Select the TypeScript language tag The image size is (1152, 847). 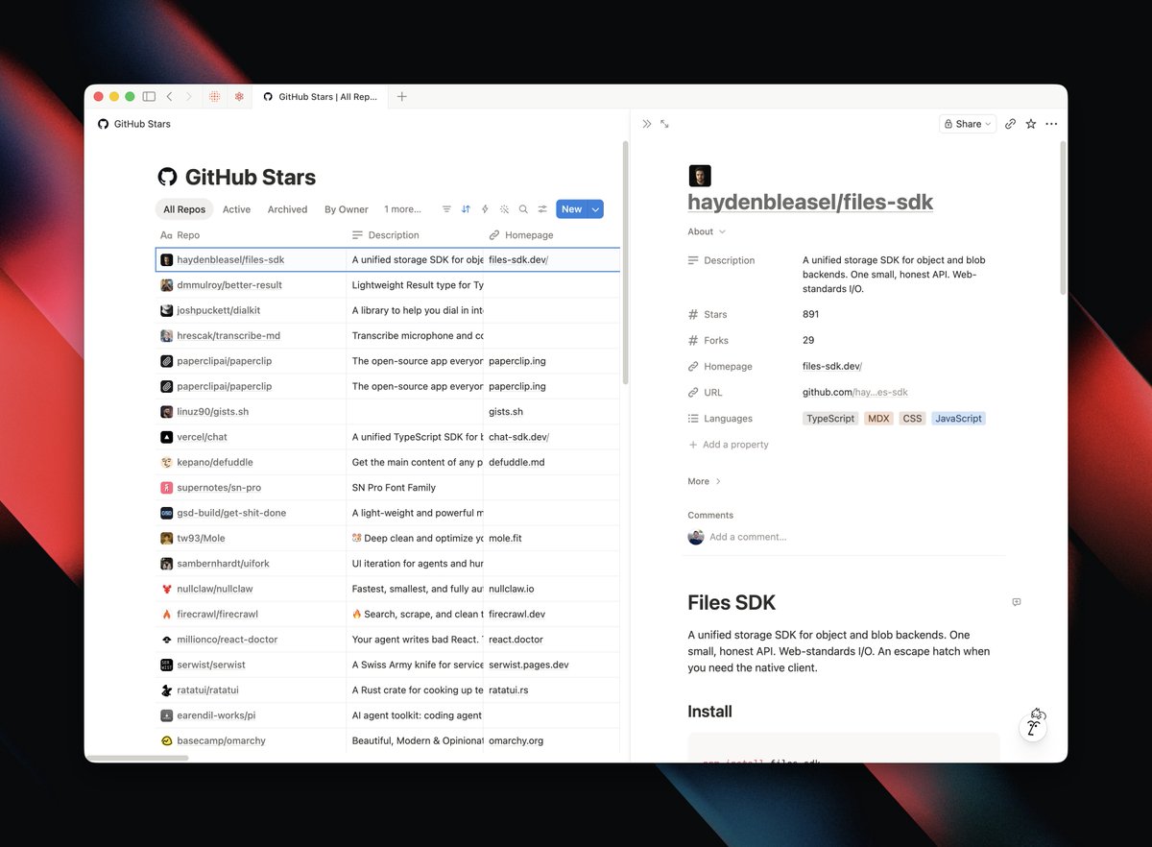tap(830, 419)
